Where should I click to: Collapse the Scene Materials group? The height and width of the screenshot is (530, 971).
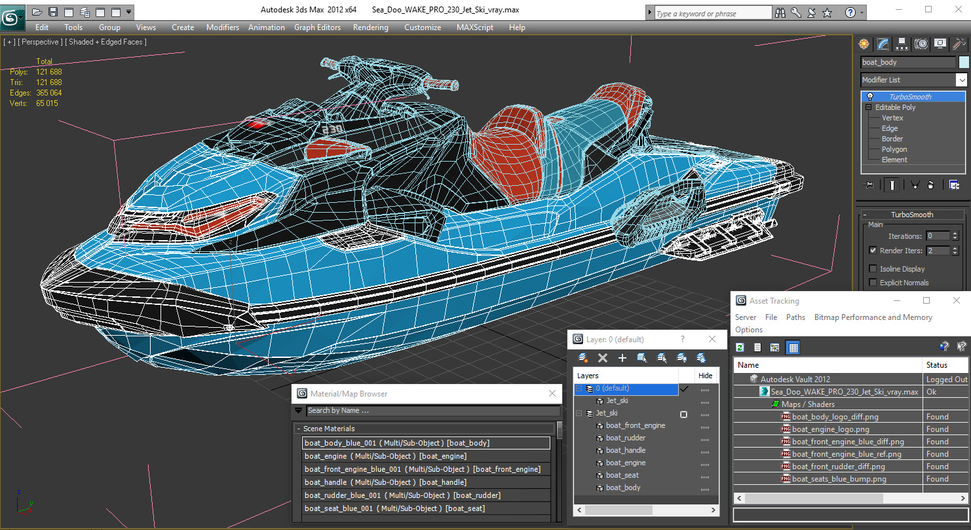click(298, 429)
